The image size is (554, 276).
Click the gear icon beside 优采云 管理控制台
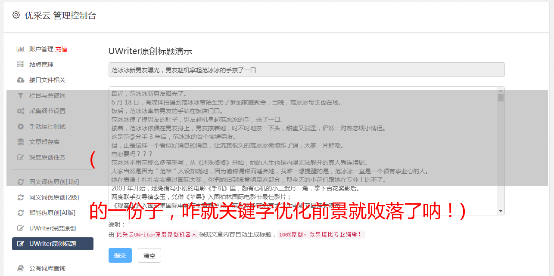(x=16, y=15)
